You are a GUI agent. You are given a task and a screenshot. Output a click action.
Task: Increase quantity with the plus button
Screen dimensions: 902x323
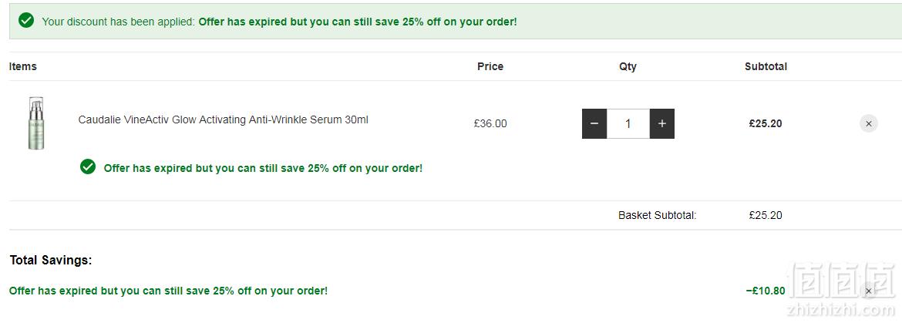662,123
